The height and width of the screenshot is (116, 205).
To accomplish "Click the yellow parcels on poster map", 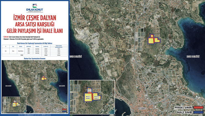I will click(x=44, y=78).
